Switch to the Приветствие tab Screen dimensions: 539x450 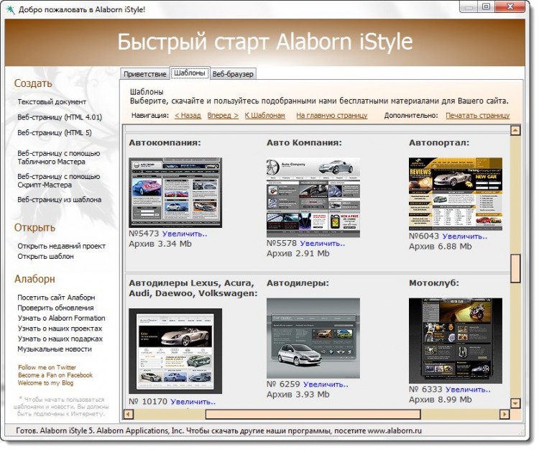pyautogui.click(x=144, y=74)
